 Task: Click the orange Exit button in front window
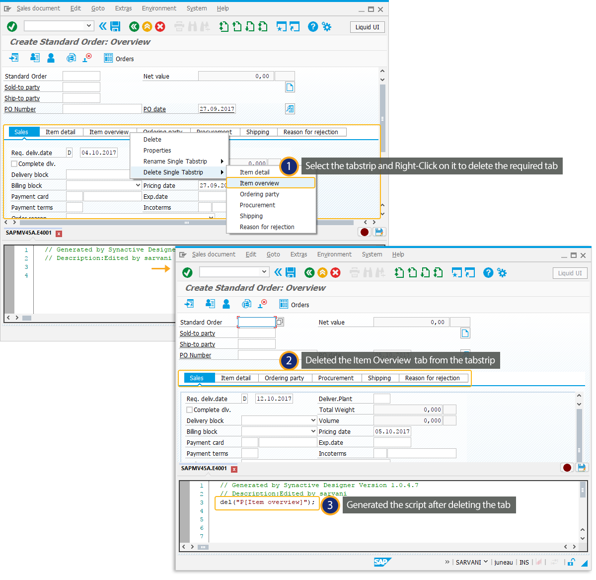(322, 272)
